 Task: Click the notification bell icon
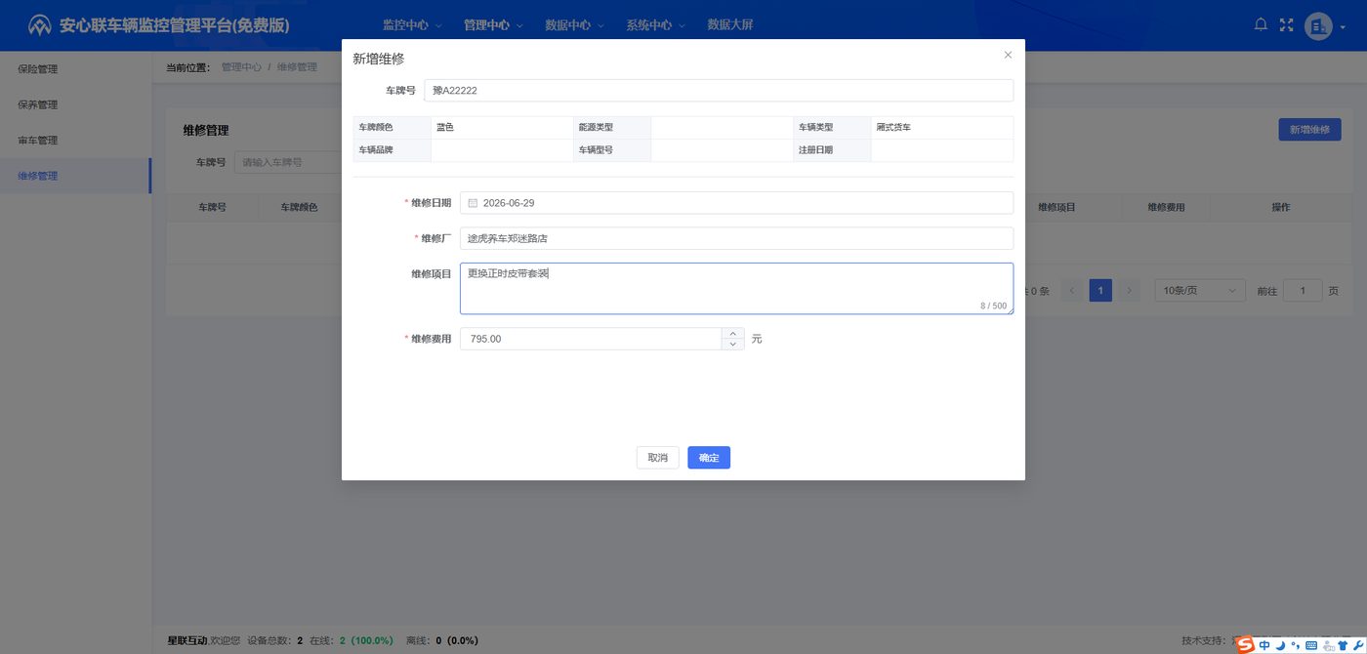tap(1261, 24)
